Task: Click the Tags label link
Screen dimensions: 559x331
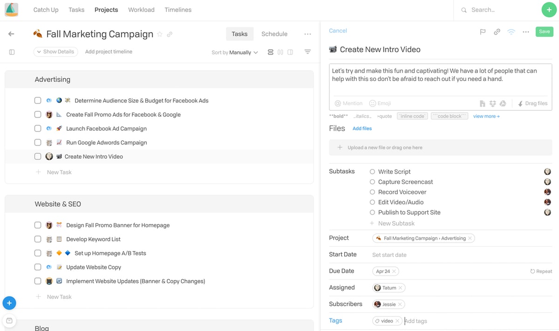Action: [x=335, y=321]
